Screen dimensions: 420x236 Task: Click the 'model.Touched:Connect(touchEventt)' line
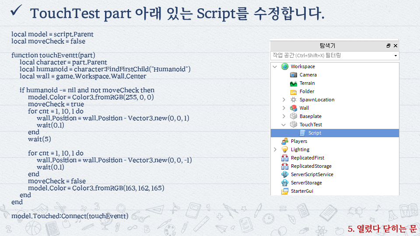tap(70, 216)
